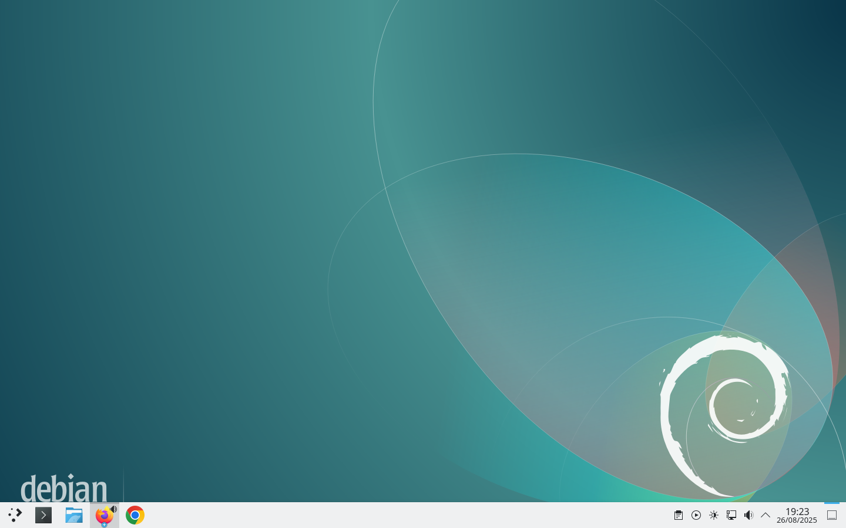Open the display brightness tray applet
846x528 pixels.
coord(714,515)
